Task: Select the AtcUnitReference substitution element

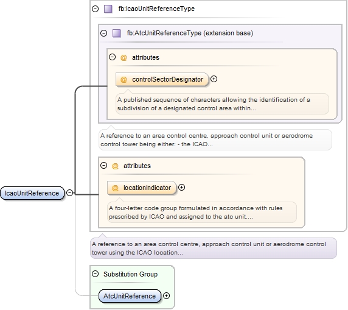Action: (130, 296)
